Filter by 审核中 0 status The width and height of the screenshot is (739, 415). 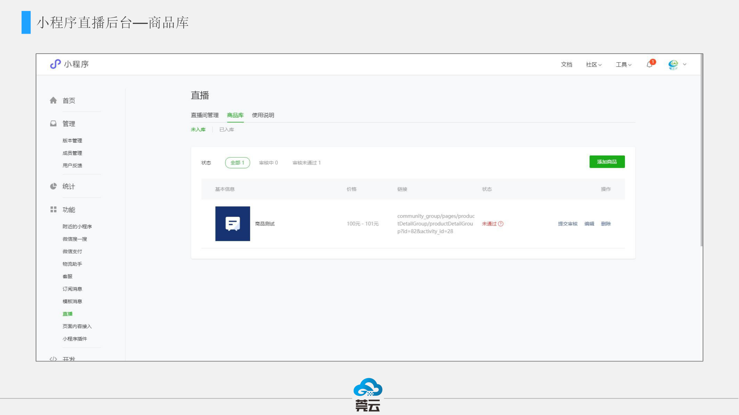[x=268, y=163]
